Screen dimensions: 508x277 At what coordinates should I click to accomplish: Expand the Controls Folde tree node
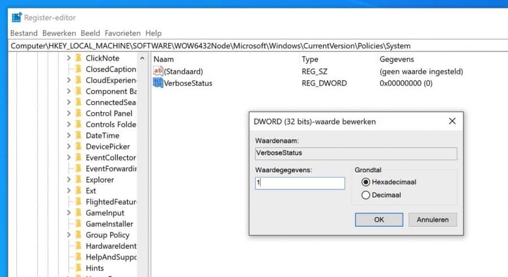[69, 124]
